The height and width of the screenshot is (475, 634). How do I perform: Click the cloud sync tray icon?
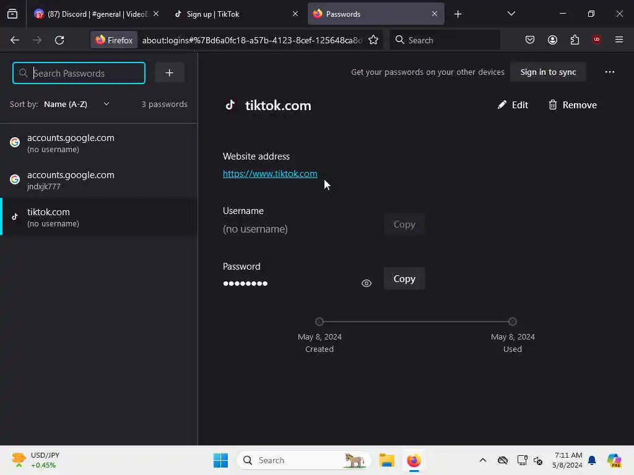click(x=503, y=460)
